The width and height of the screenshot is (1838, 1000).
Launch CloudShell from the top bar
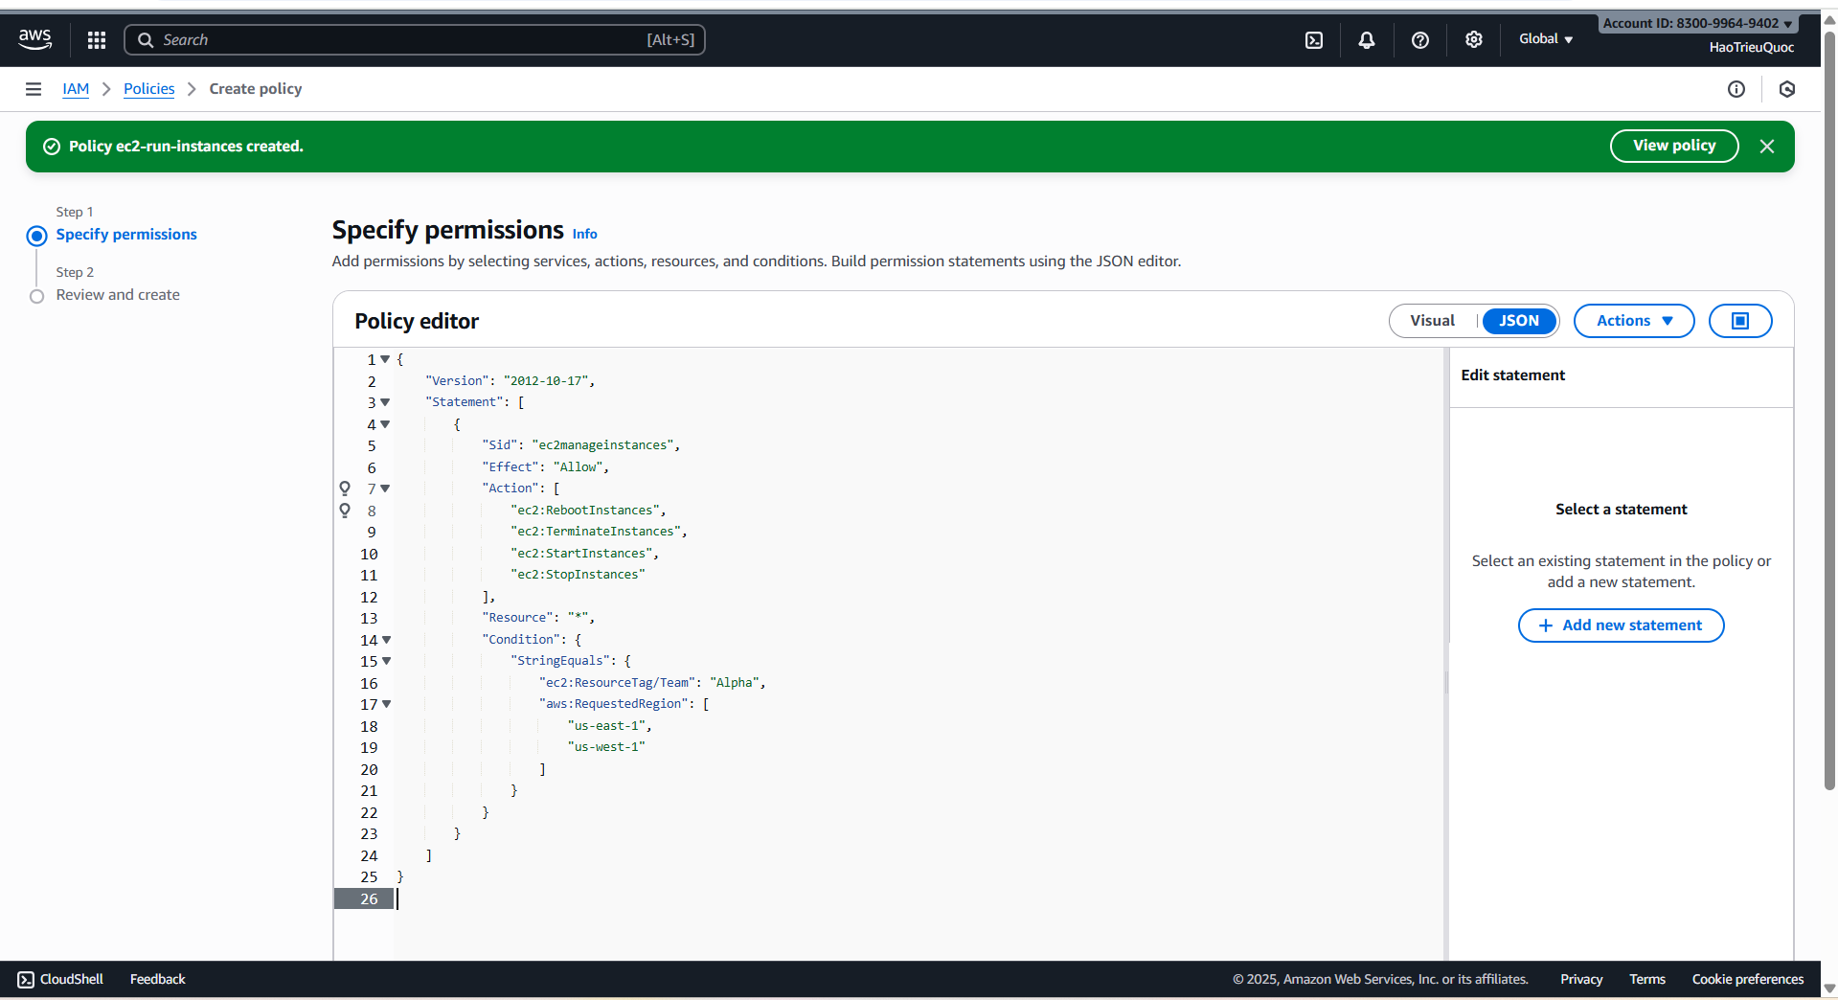(x=1313, y=39)
